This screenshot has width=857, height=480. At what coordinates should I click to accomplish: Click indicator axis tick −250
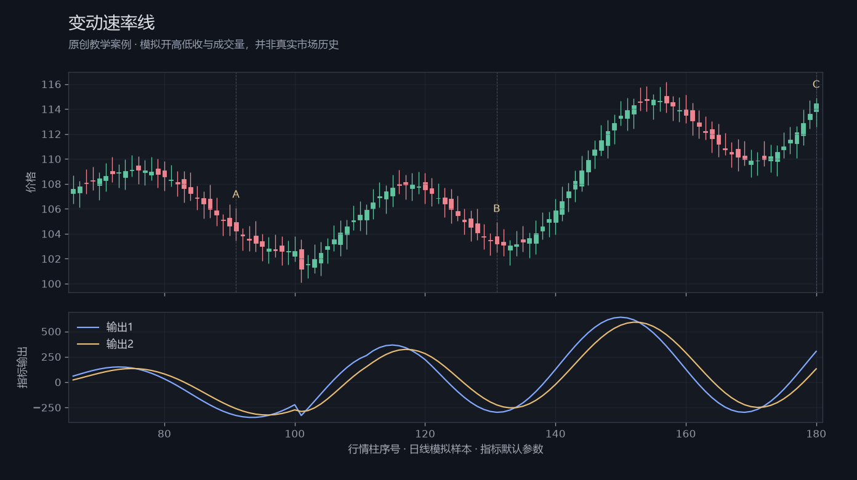click(47, 407)
